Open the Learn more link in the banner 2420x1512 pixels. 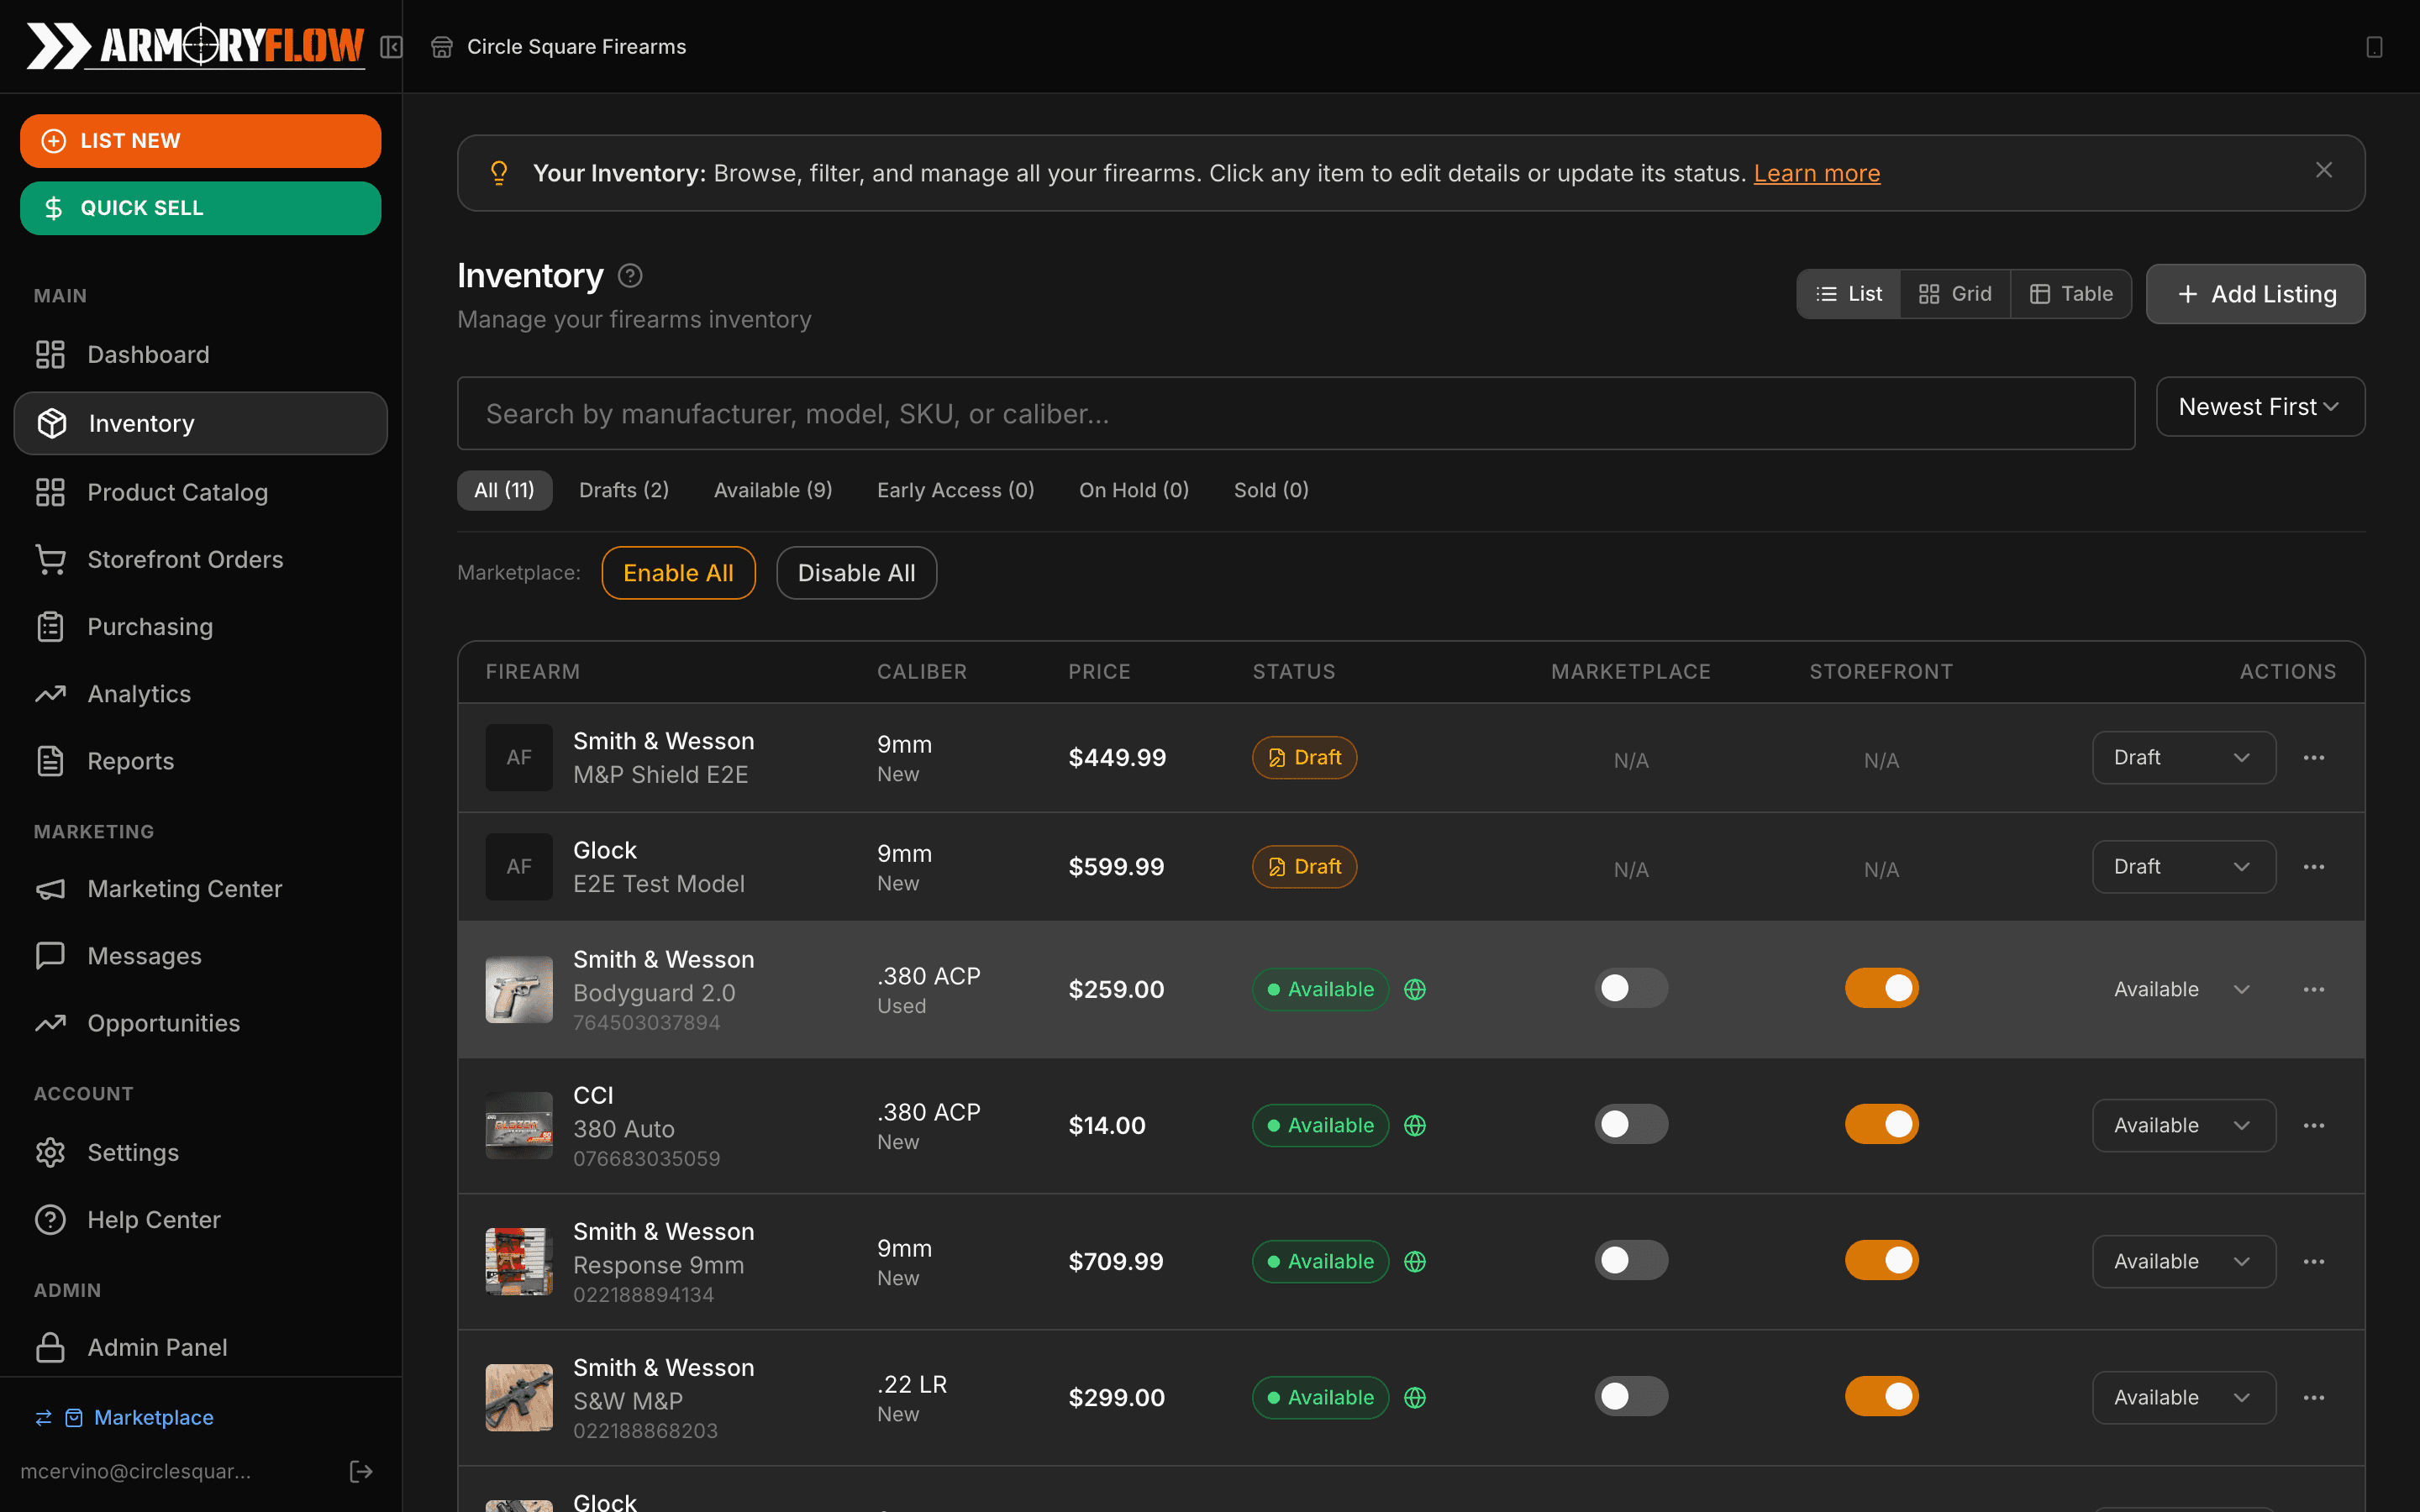[x=1817, y=172]
